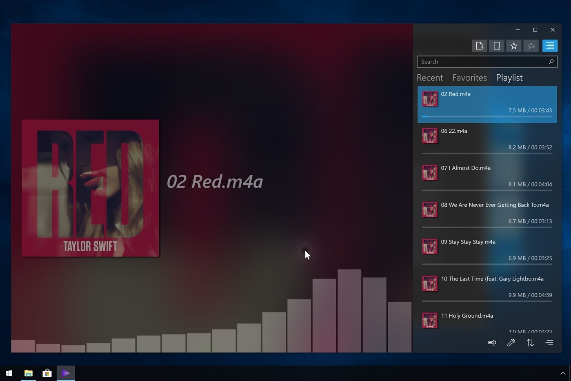Expand the system tray hidden icons chevron
Screen dimensions: 571x381
point(563,373)
